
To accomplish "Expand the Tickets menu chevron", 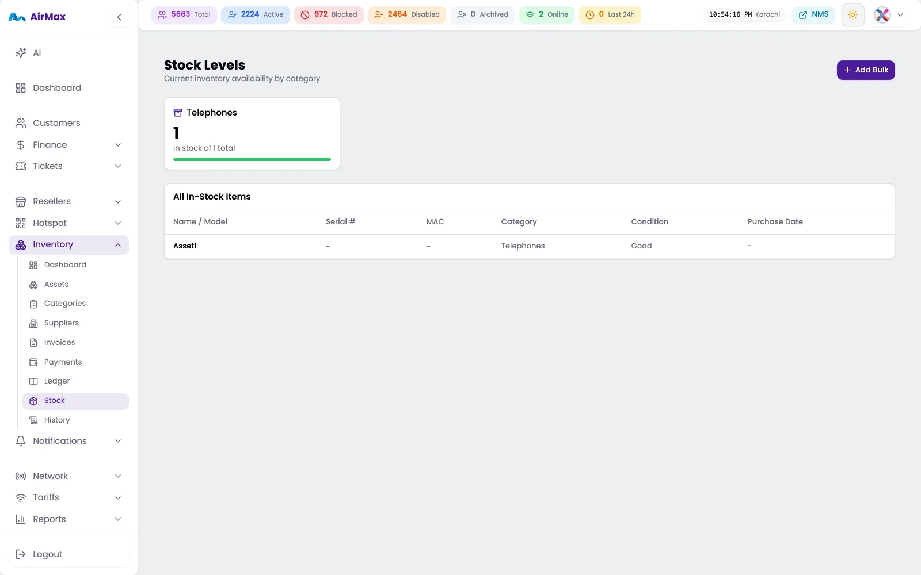I will pyautogui.click(x=118, y=166).
